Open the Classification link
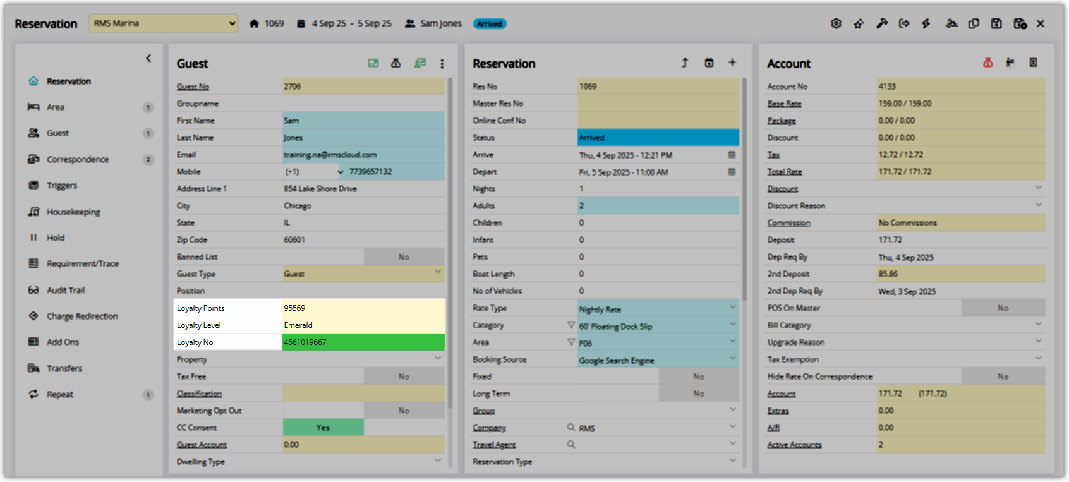This screenshot has width=1069, height=482. pyautogui.click(x=199, y=394)
